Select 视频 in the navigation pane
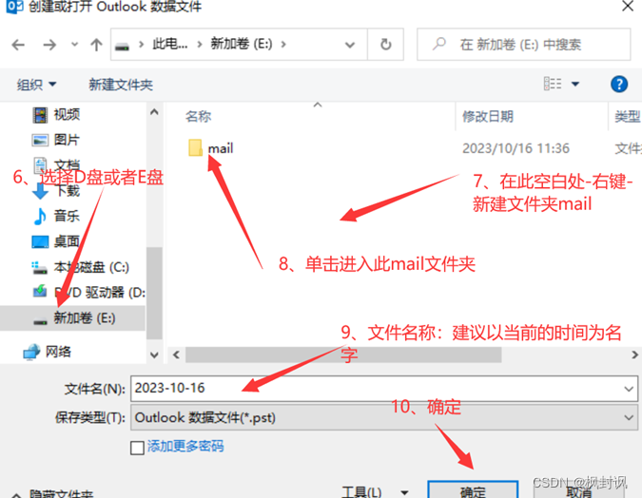Viewport: 642px width, 498px height. (x=67, y=115)
